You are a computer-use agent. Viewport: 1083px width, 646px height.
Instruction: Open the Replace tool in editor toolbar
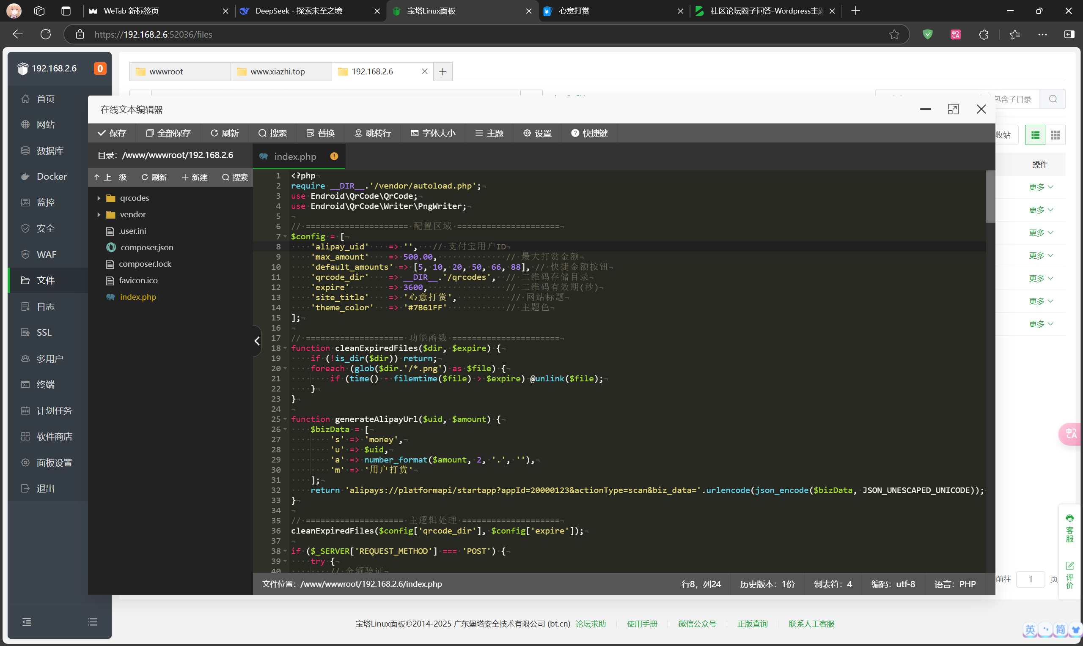click(x=321, y=133)
